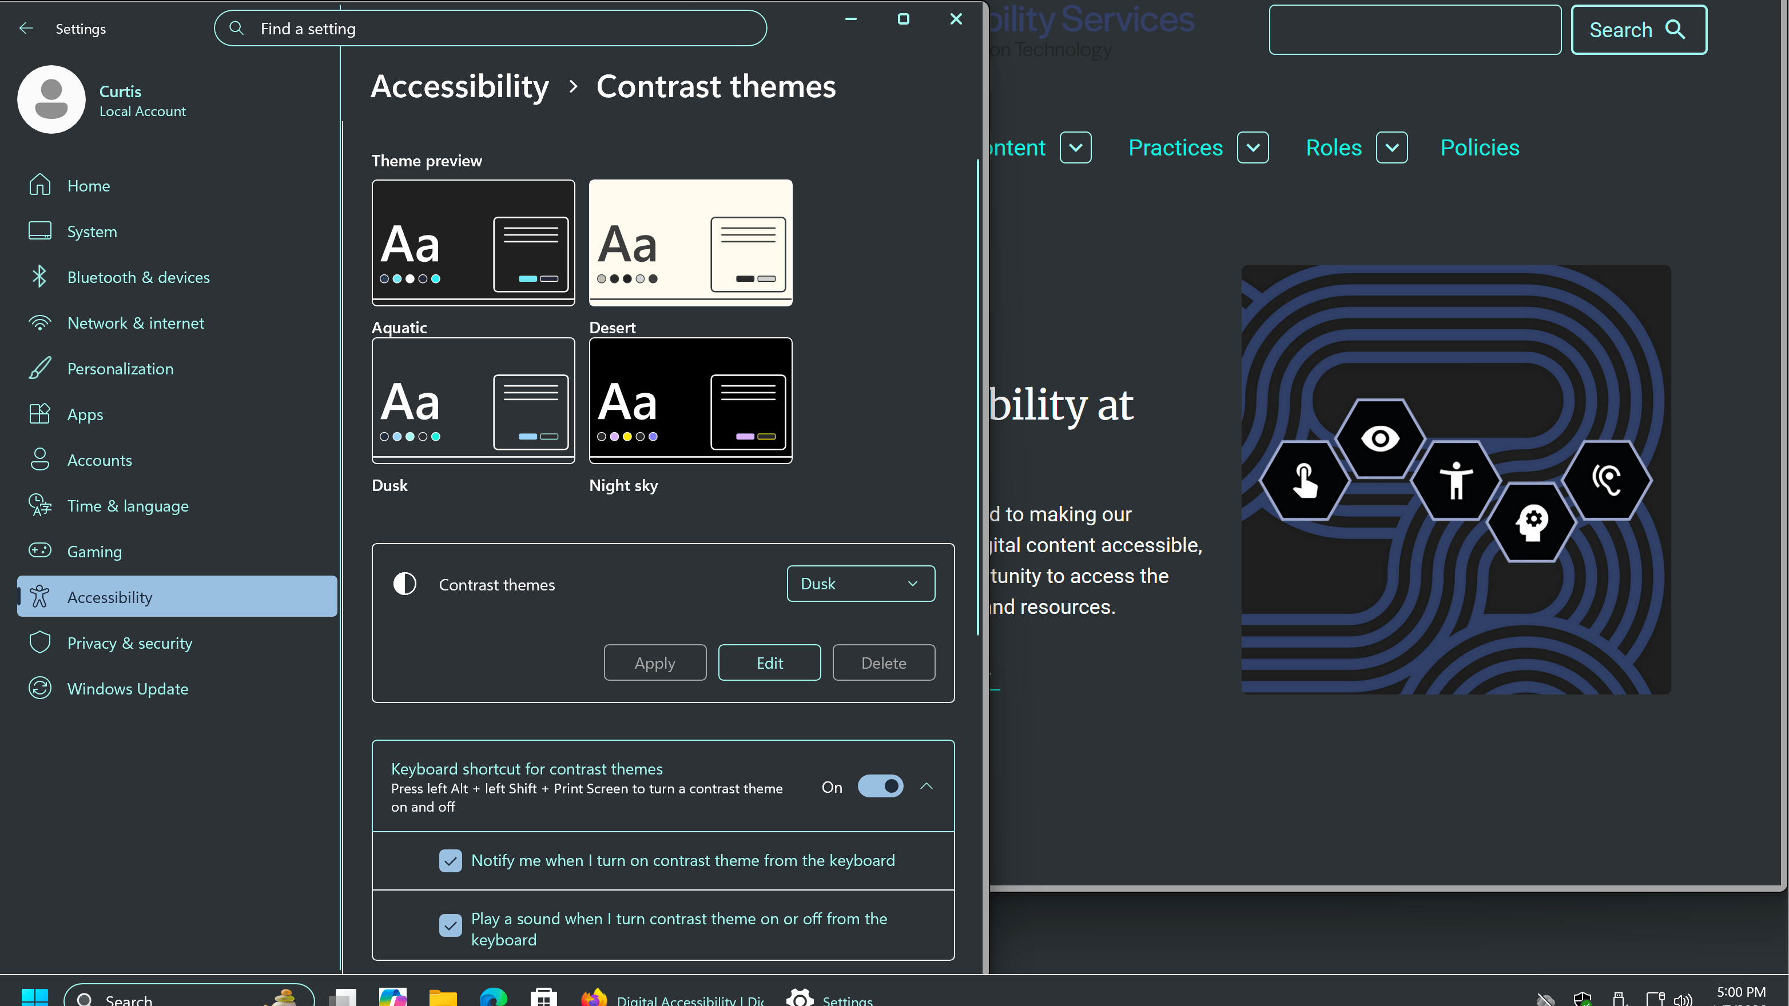Click Accessibility in the breadcrumb
The height and width of the screenshot is (1006, 1789).
[460, 87]
